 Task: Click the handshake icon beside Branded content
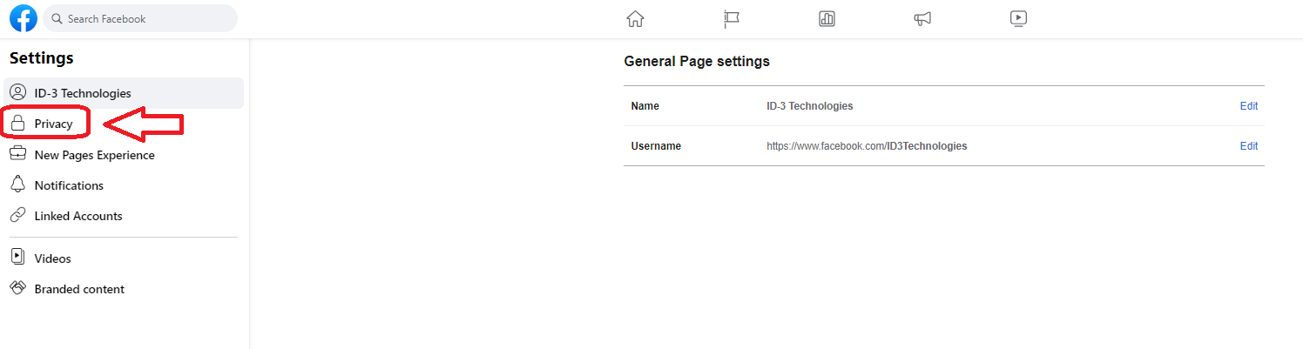point(17,288)
